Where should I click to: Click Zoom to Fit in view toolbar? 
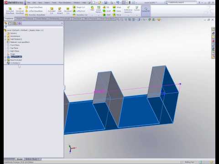[x=118, y=20]
